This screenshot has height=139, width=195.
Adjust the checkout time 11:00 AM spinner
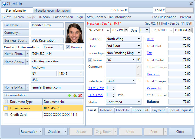[190, 30]
